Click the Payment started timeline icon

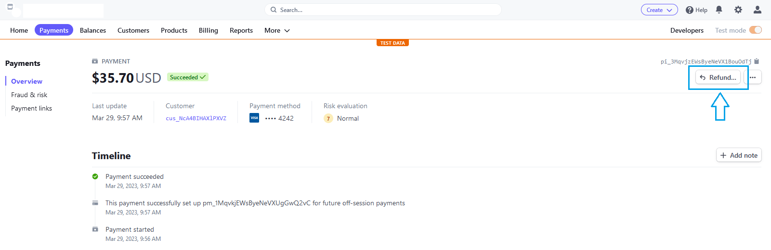(95, 229)
